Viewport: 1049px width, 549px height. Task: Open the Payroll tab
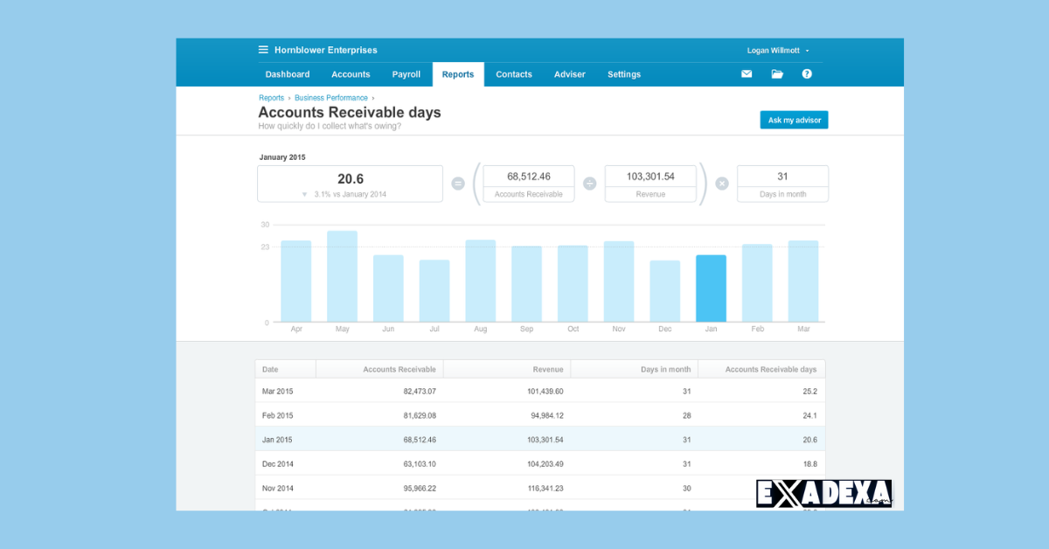[406, 74]
